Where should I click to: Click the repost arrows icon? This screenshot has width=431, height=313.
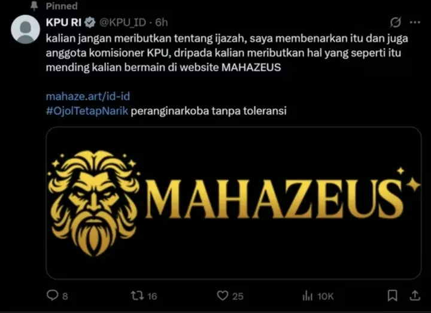(137, 296)
